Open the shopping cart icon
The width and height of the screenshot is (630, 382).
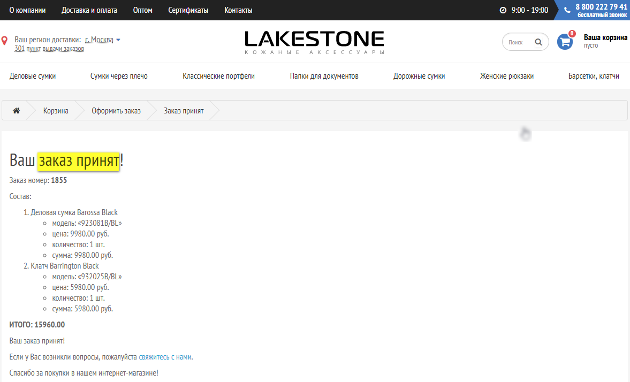pyautogui.click(x=565, y=42)
